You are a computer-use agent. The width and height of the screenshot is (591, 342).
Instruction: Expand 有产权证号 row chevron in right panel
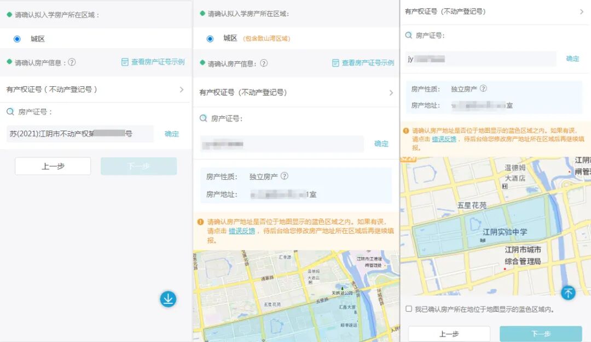[x=582, y=11]
